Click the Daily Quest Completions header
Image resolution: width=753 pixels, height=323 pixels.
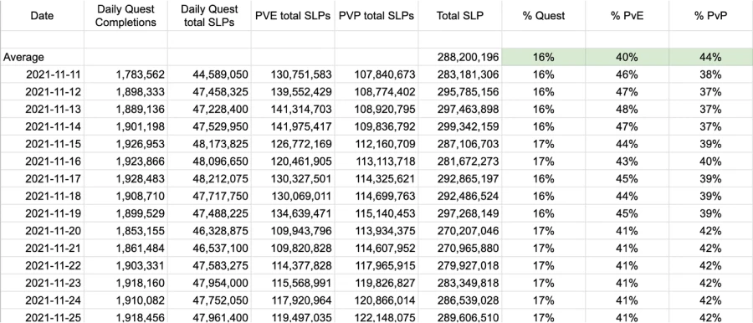click(x=125, y=15)
